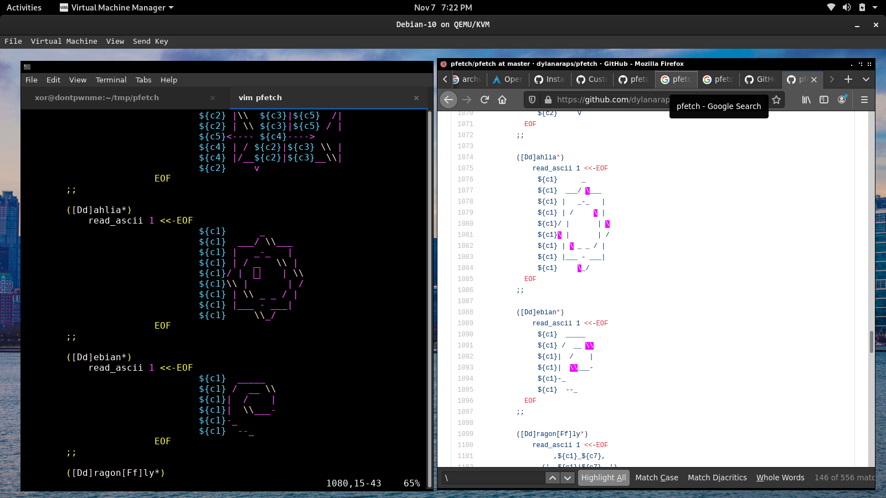The height and width of the screenshot is (498, 886).
Task: Close the active pfetch GitHub tab
Action: (x=814, y=80)
